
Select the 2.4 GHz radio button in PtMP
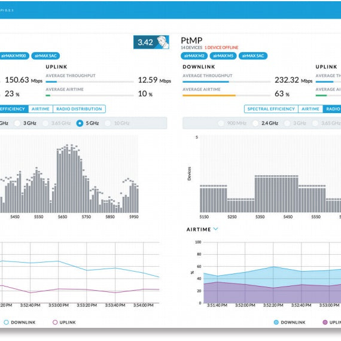pyautogui.click(x=255, y=123)
